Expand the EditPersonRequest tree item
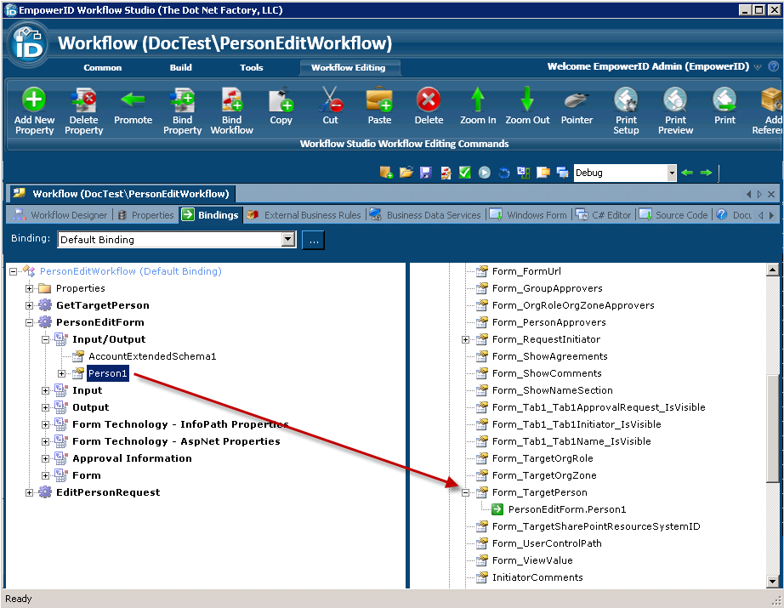 pos(28,492)
